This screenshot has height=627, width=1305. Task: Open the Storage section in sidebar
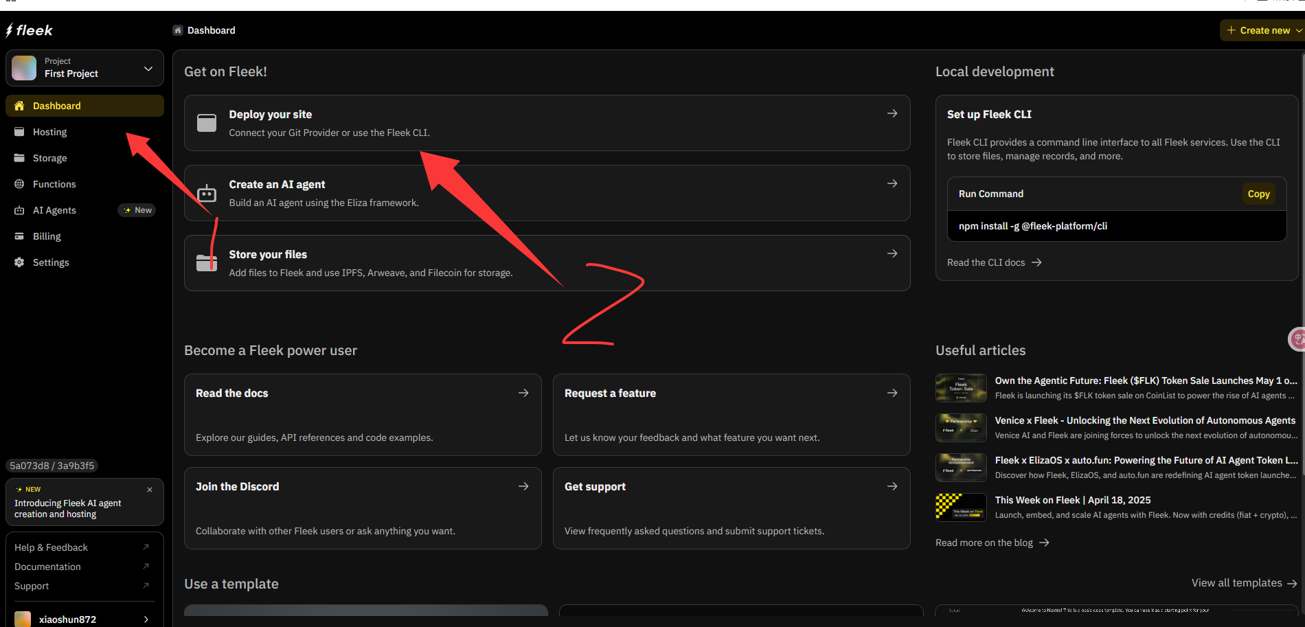tap(49, 158)
